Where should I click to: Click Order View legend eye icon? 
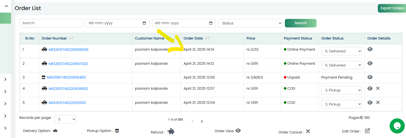click(x=238, y=130)
